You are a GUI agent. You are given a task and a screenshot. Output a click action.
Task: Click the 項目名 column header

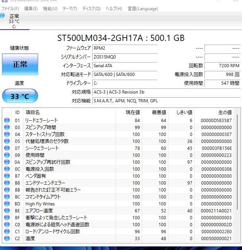70,113
